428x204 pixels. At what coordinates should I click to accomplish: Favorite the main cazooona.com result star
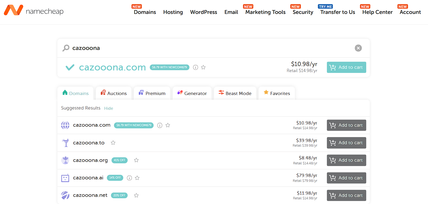[203, 67]
